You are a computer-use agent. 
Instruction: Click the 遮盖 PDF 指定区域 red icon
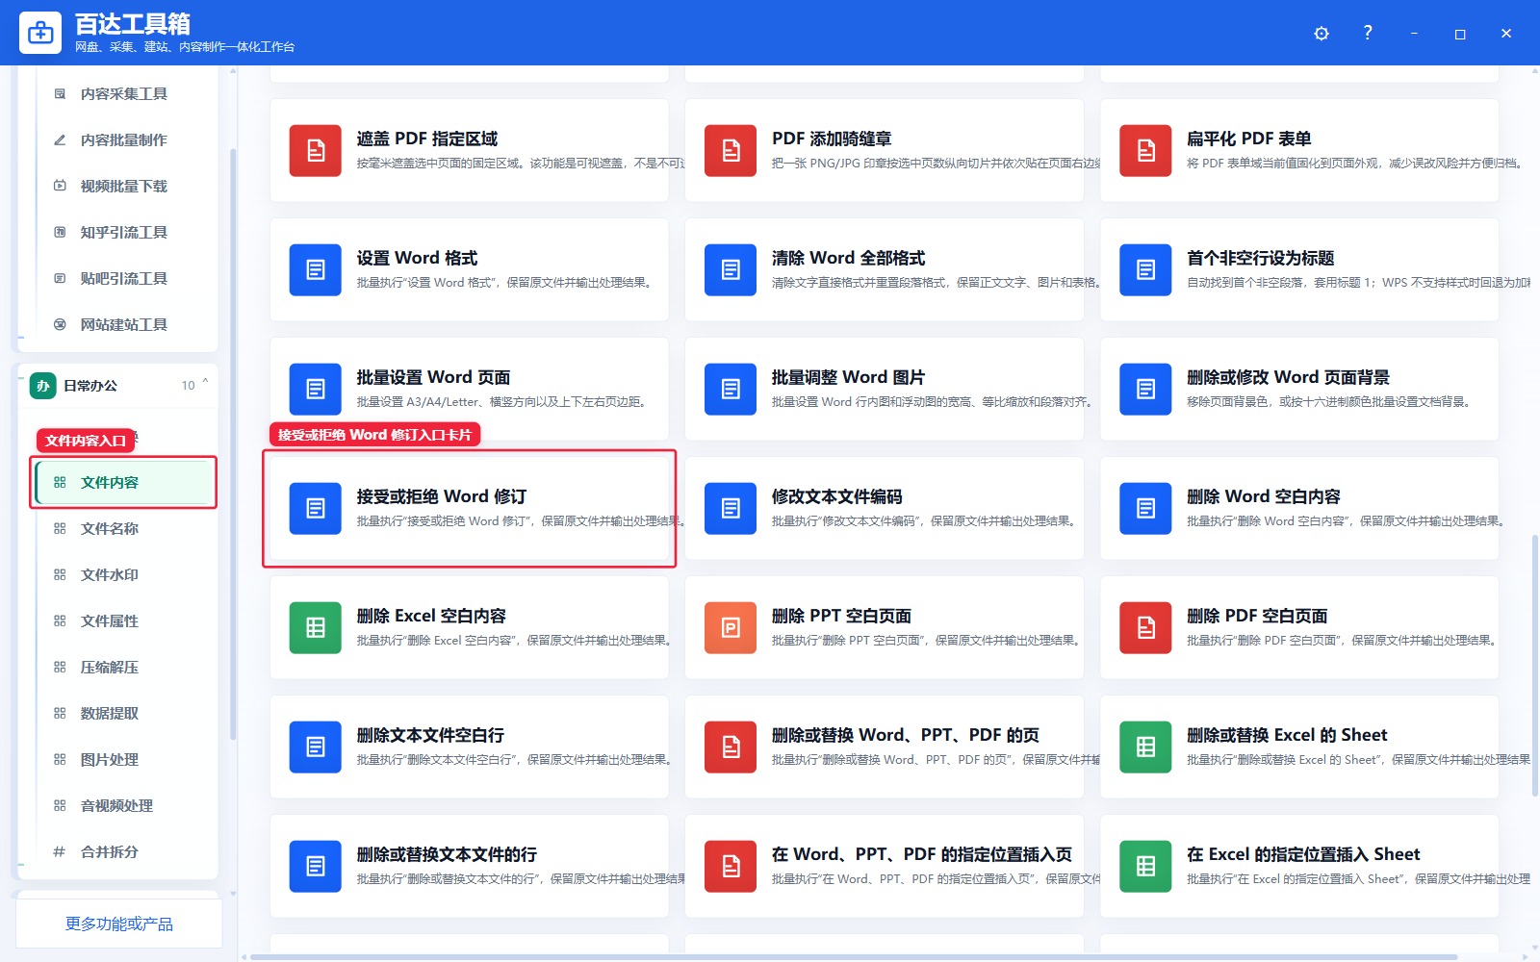coord(316,150)
